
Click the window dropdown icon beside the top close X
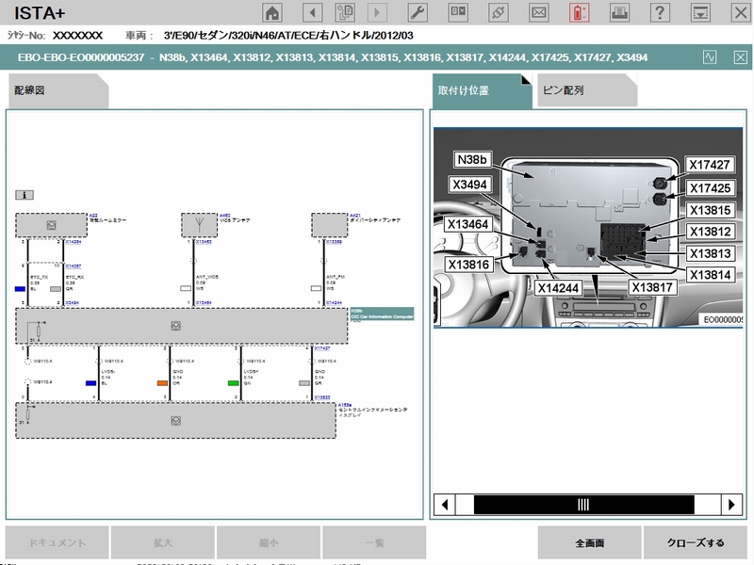pos(700,12)
